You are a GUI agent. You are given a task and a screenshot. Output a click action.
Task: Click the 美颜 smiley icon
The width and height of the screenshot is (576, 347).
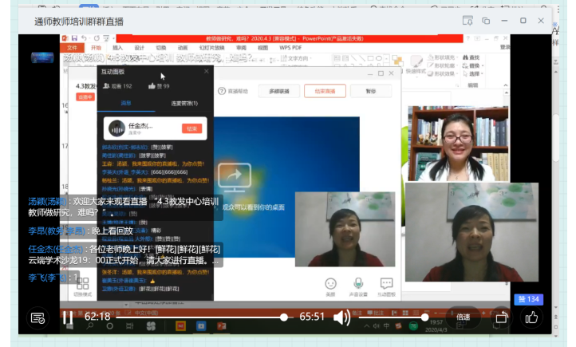(x=330, y=283)
